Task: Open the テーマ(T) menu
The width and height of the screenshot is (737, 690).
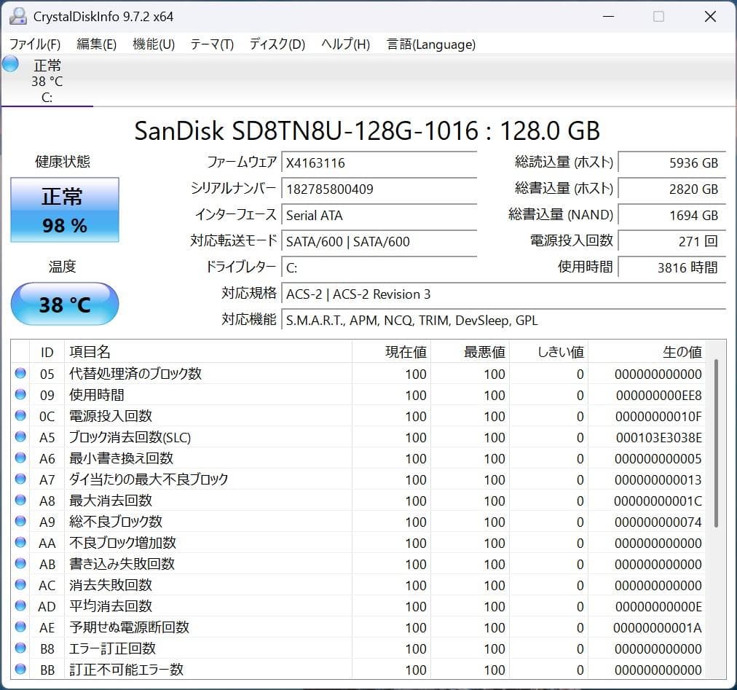Action: pos(211,44)
